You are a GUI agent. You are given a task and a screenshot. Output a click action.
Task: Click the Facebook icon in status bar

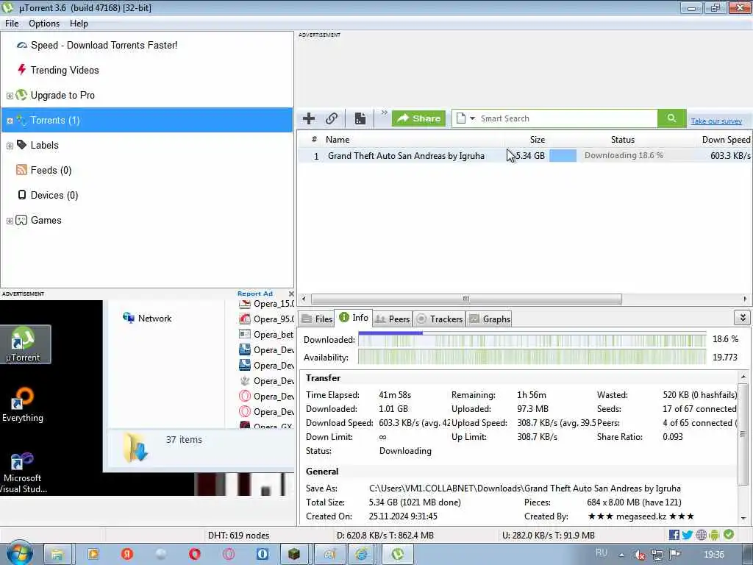pos(674,535)
